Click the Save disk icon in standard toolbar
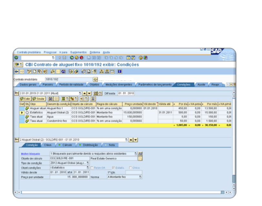Screen dimensions: 262x206 pos(64,58)
